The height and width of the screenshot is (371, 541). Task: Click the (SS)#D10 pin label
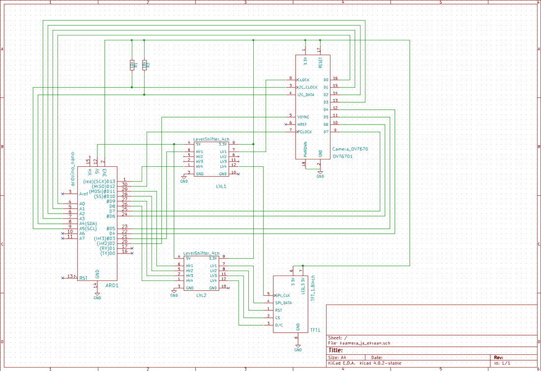105,197
